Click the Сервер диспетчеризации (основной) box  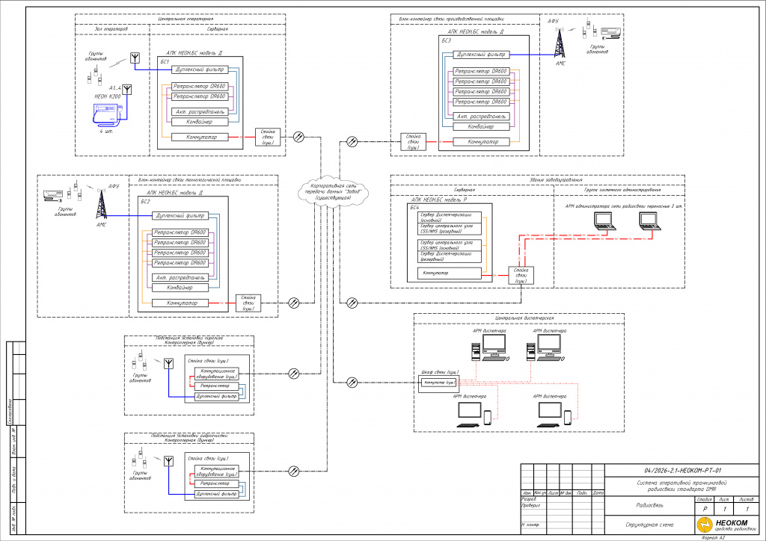click(450, 217)
